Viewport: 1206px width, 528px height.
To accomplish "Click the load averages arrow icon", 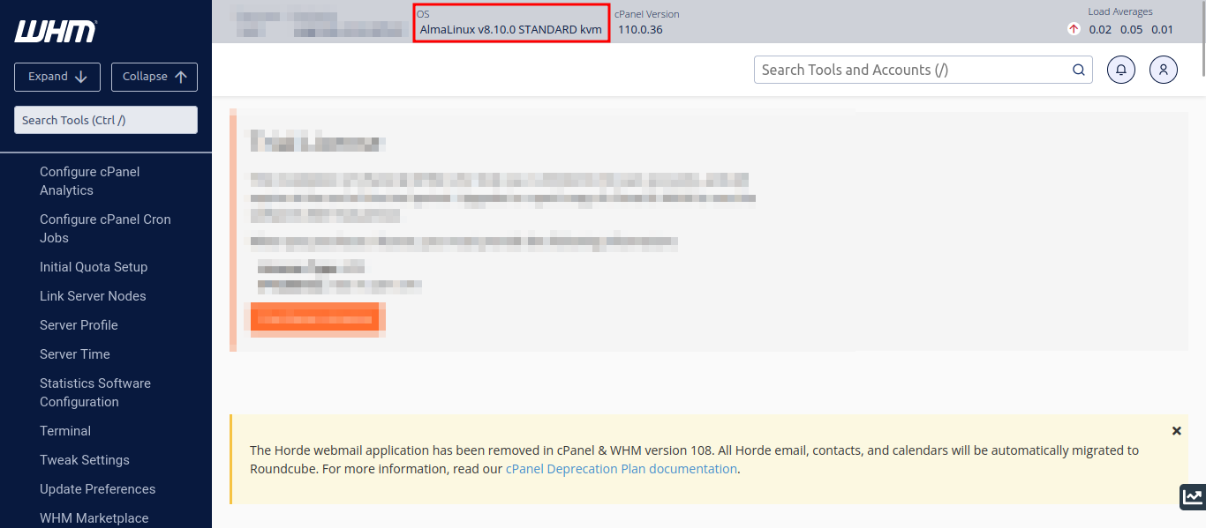I will coord(1074,29).
